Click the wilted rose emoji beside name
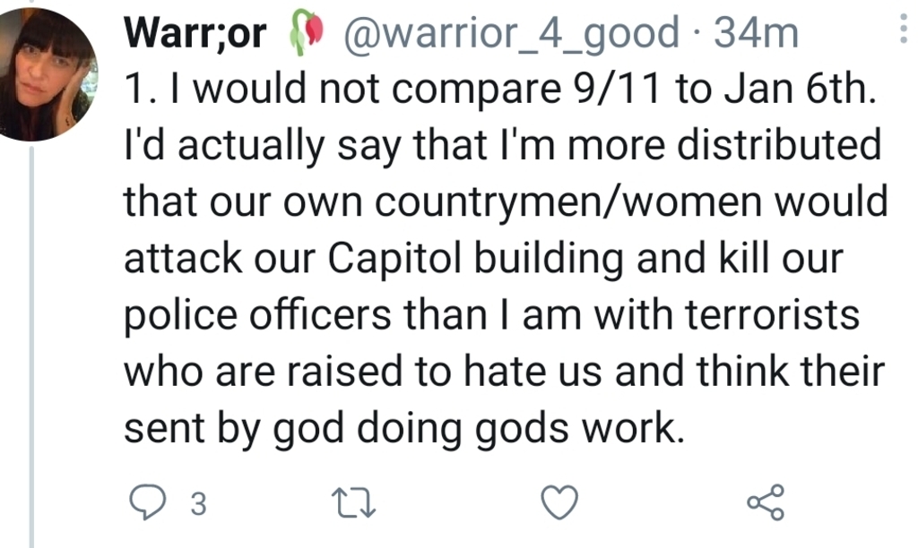918x548 pixels. click(x=306, y=35)
